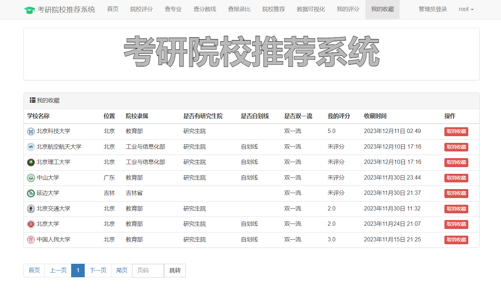Screen dimensions: 501x289
Task: Cancel favorite for 北京科技大学
Action: click(456, 132)
